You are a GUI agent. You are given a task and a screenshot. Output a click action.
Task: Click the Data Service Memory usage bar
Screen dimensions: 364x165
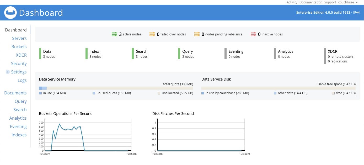116,88
